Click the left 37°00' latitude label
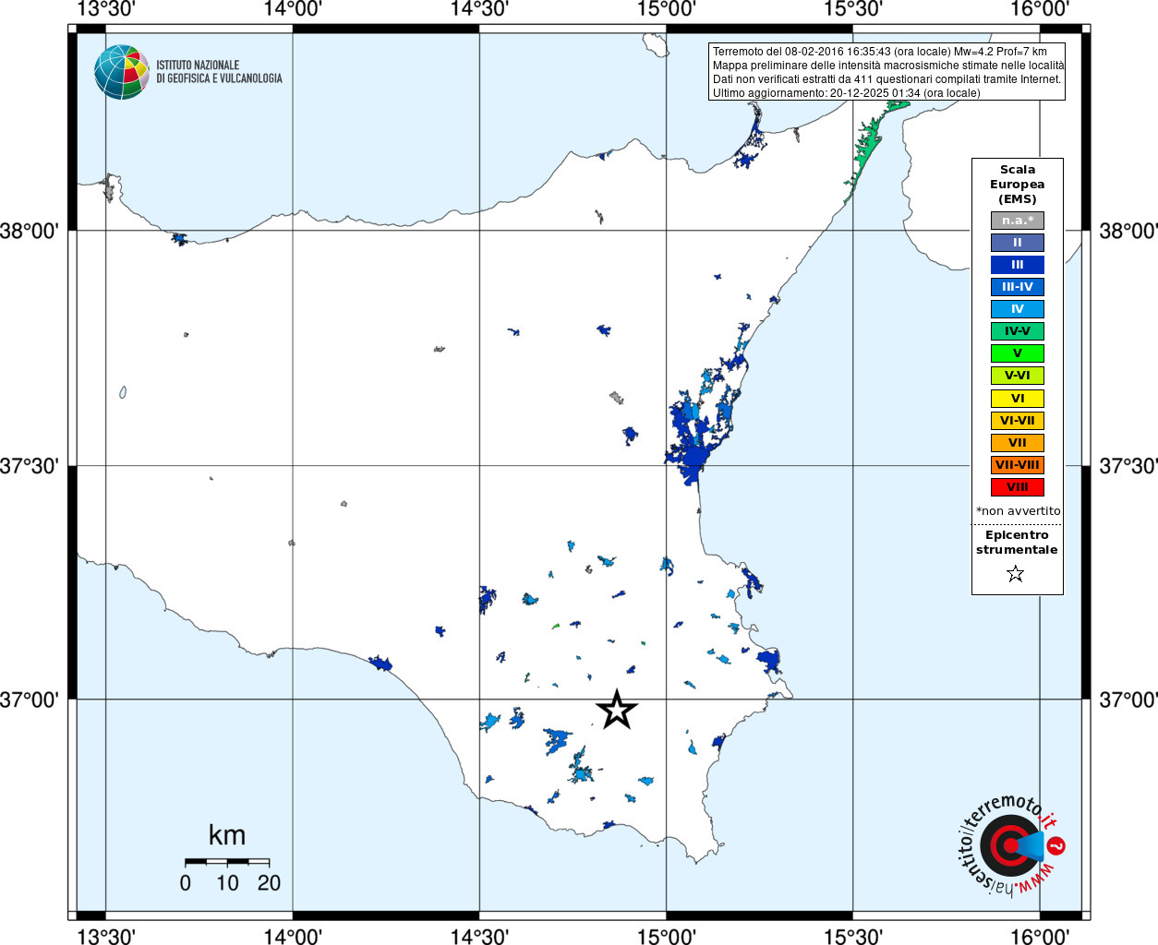This screenshot has height=945, width=1158. (30, 700)
